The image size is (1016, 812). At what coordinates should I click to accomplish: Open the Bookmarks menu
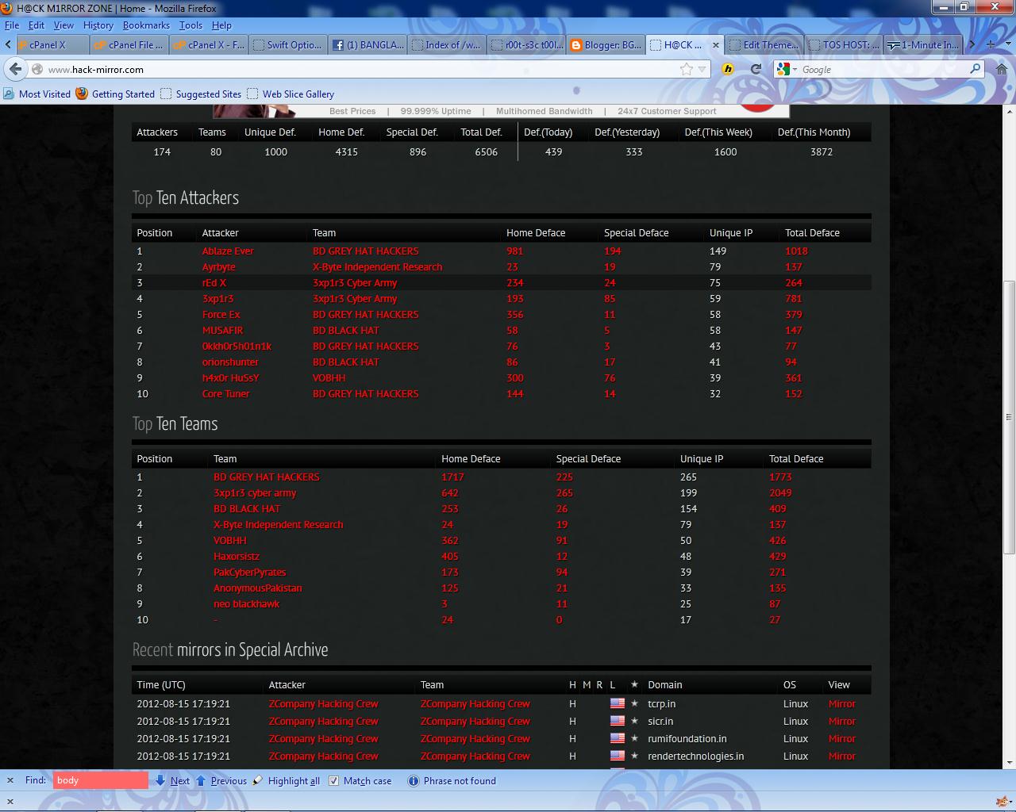147,25
